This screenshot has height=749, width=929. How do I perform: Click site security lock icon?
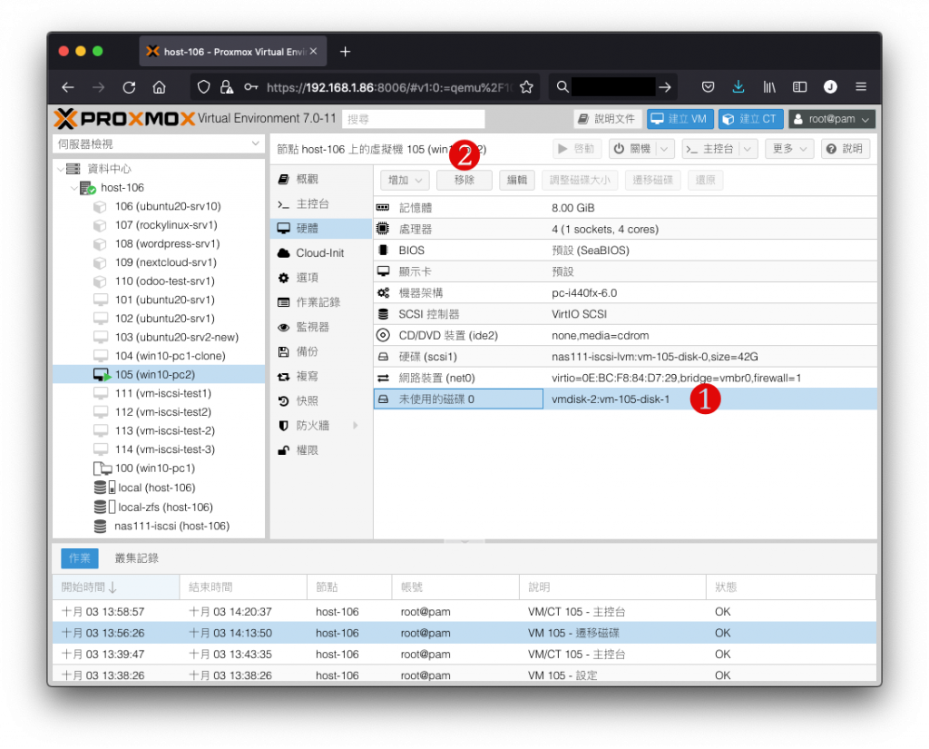tap(226, 87)
